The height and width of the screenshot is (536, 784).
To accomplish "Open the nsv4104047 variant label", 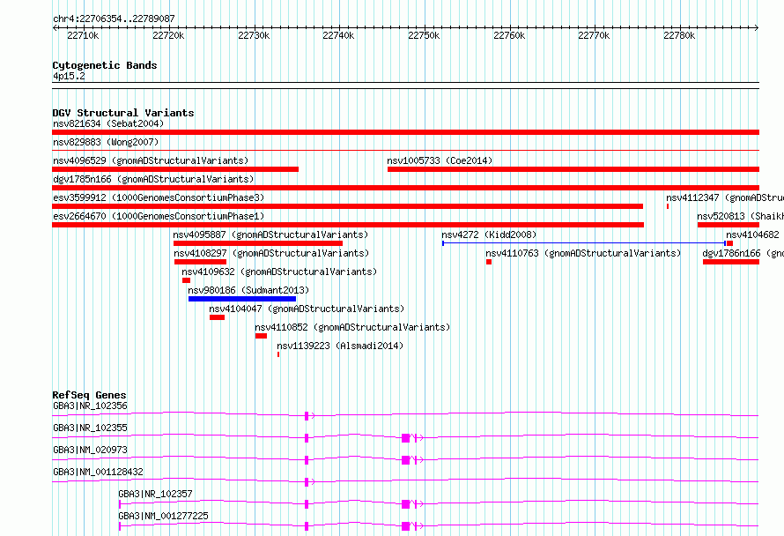I will pyautogui.click(x=307, y=309).
